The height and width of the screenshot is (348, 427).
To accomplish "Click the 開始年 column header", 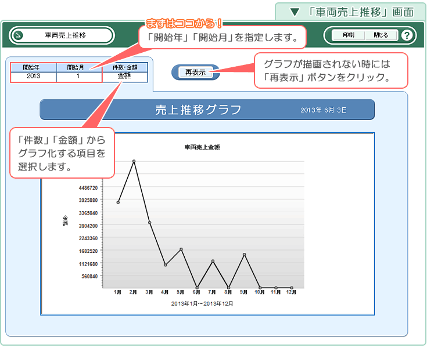I will [x=33, y=67].
